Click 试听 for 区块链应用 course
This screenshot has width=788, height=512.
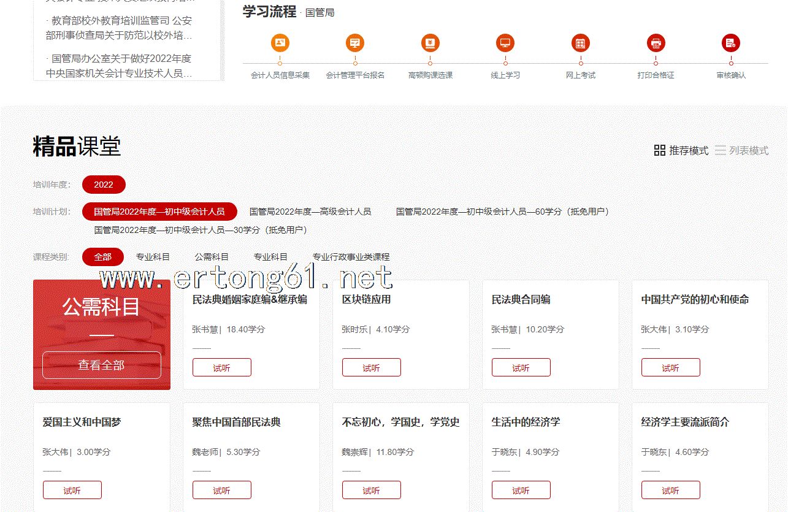[371, 368]
